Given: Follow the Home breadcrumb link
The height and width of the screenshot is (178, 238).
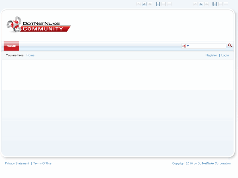Looking at the screenshot, I should 30,55.
